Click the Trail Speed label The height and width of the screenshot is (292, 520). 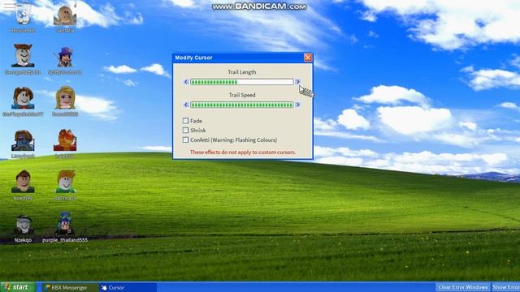[242, 95]
